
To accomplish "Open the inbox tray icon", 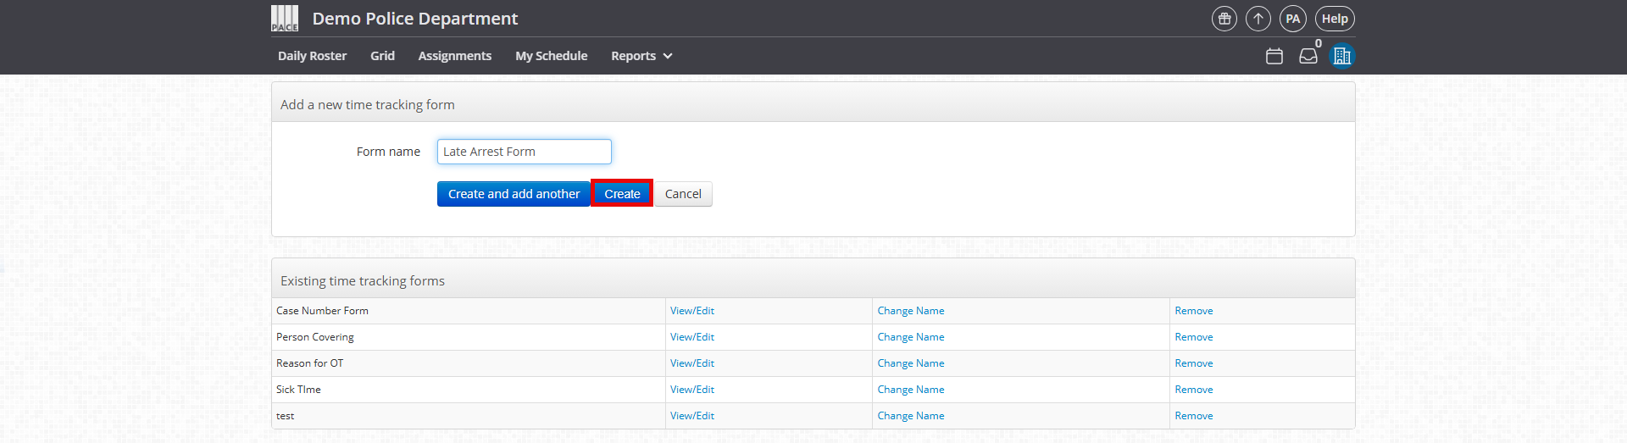I will point(1308,56).
